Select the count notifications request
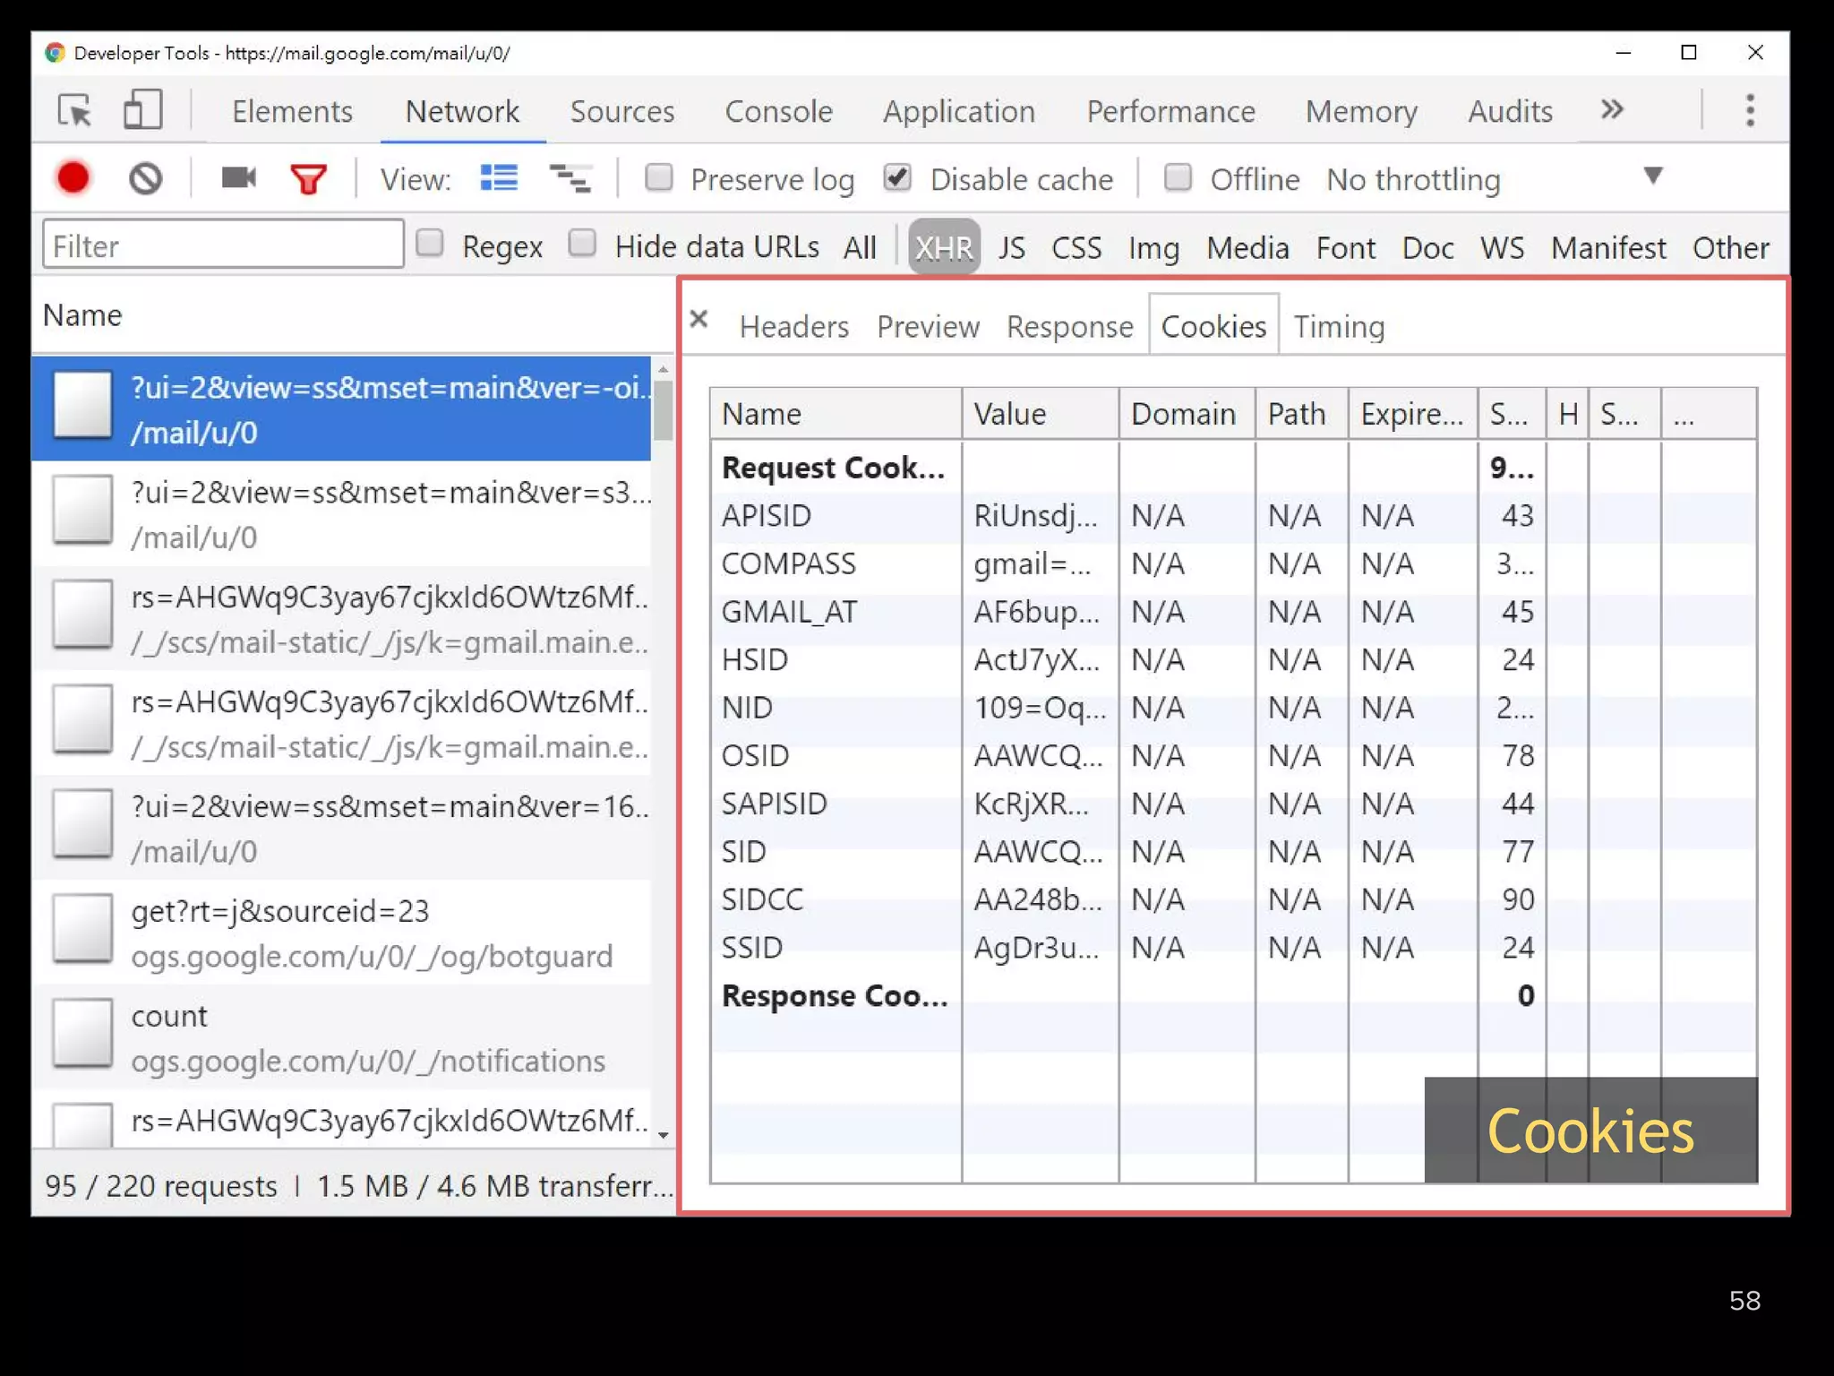Image resolution: width=1834 pixels, height=1376 pixels. [341, 1037]
